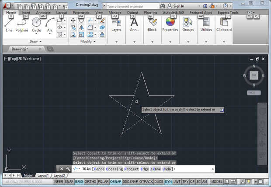Choose the Fence option in command line
The image size is (271, 187).
[99, 169]
